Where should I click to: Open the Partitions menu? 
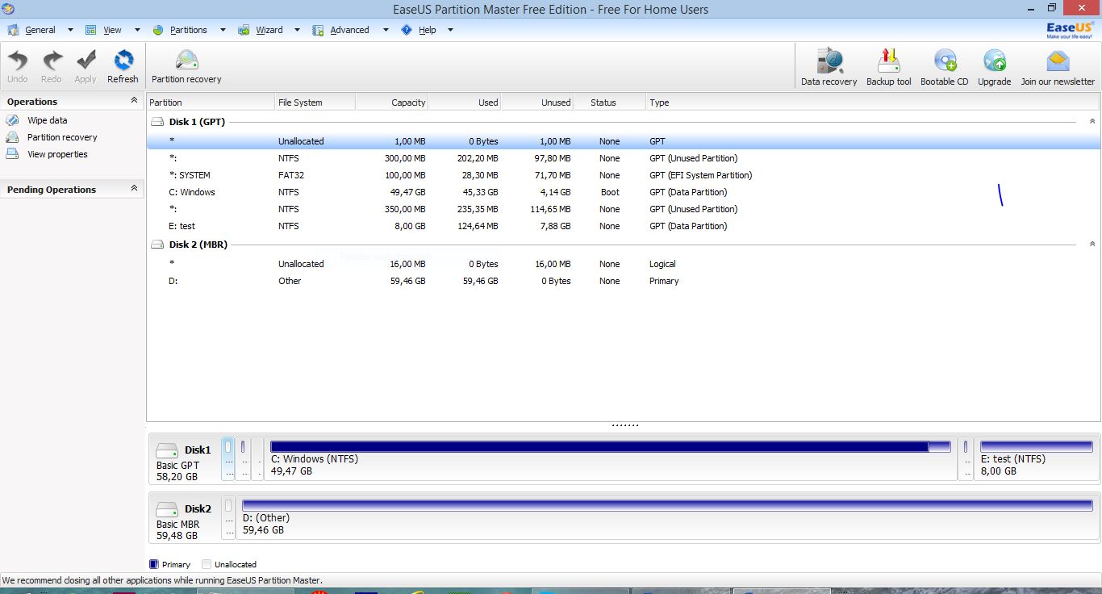click(x=188, y=30)
